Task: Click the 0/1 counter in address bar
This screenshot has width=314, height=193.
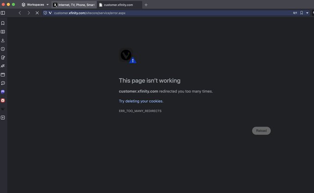Action: (x=295, y=13)
